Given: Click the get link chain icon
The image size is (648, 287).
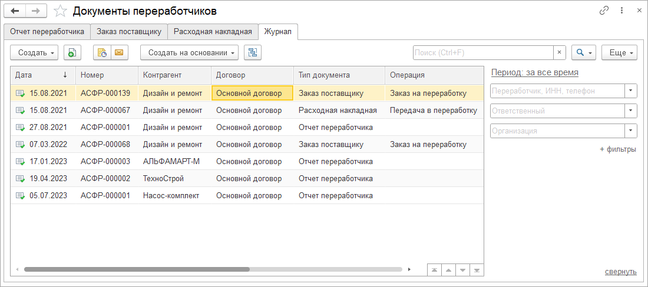Looking at the screenshot, I should 604,11.
